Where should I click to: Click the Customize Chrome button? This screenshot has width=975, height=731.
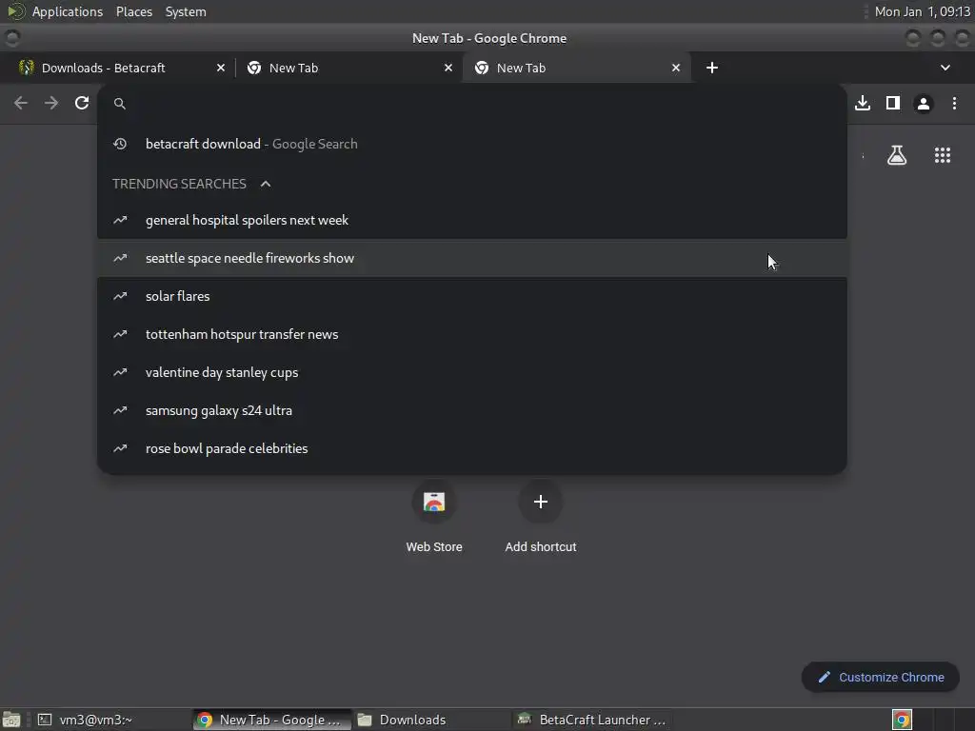click(x=881, y=678)
